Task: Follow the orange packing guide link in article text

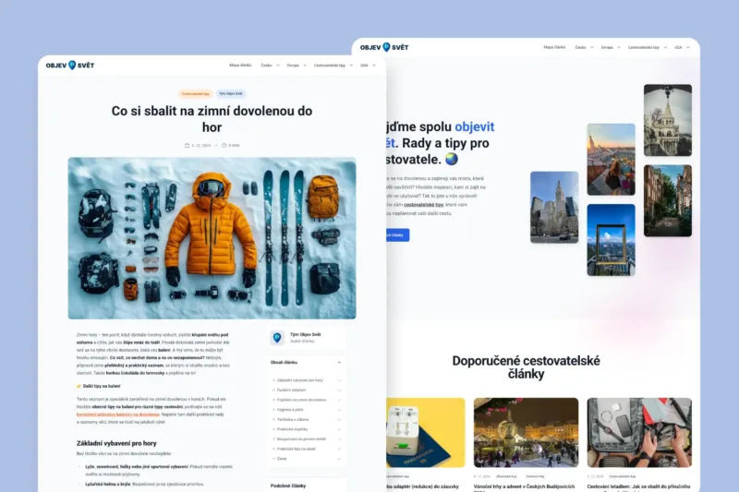Action: tap(117, 414)
